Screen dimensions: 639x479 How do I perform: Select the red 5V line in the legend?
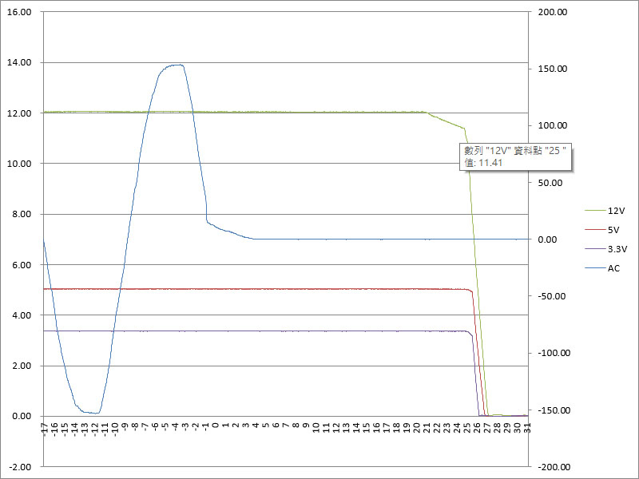595,230
